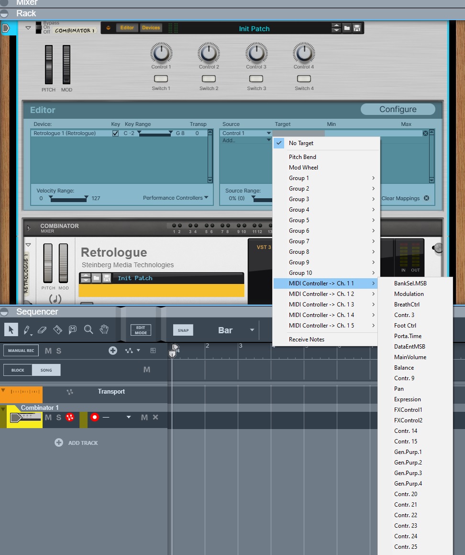Image resolution: width=465 pixels, height=555 pixels.
Task: Select the Mute tool
Action: coord(73,330)
